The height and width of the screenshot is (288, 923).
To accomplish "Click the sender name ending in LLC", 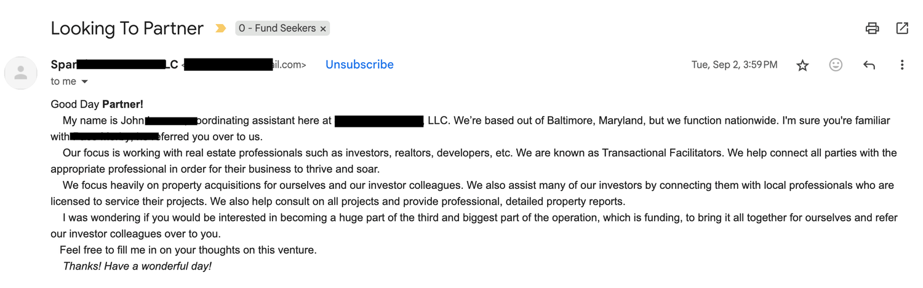I will pos(114,65).
